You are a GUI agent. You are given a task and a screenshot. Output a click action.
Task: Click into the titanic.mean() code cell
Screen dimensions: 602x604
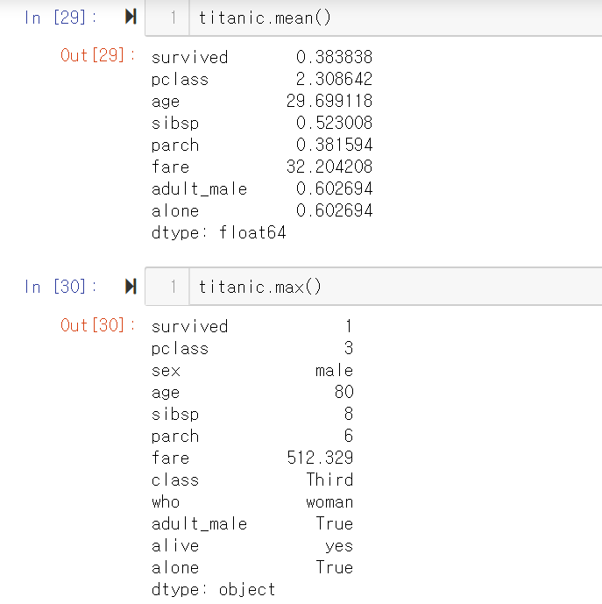click(395, 18)
